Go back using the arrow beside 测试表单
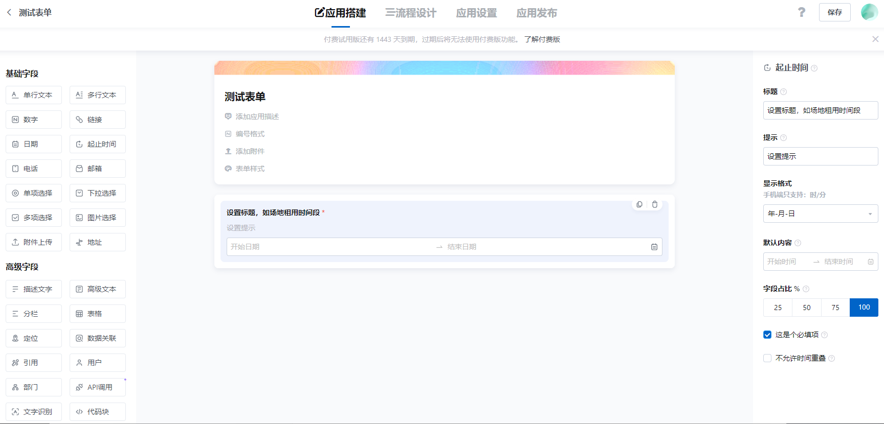 click(9, 12)
